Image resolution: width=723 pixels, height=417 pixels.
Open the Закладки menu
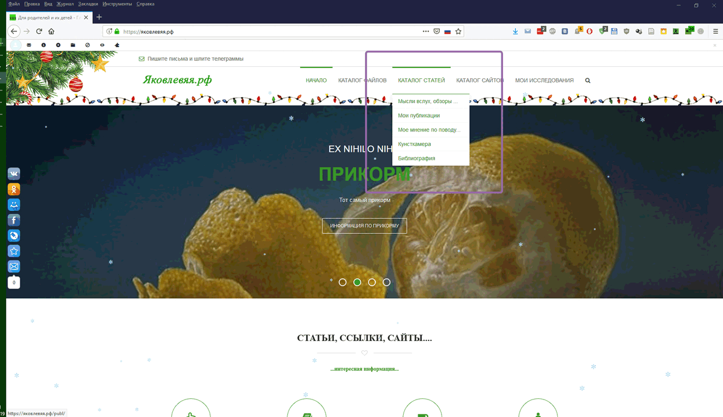coord(88,4)
